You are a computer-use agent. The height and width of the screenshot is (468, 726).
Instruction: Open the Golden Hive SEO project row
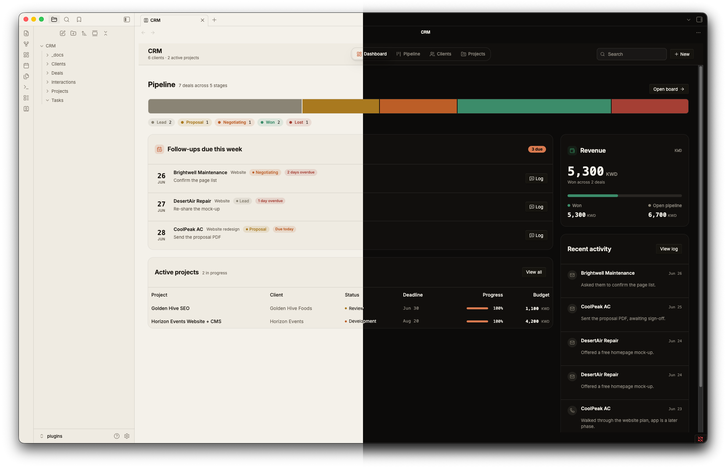[x=350, y=308]
